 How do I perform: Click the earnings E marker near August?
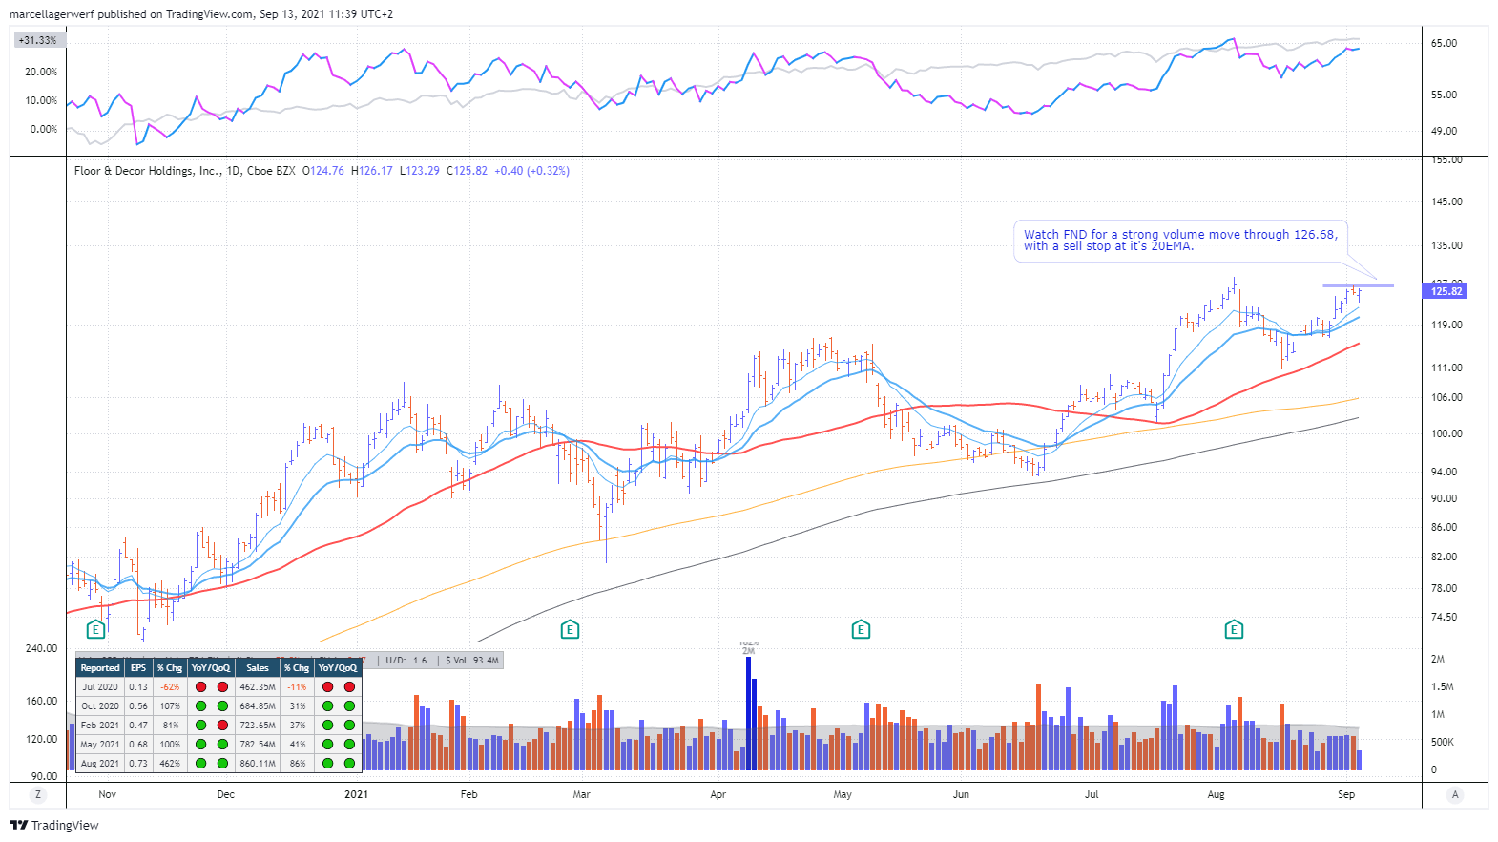click(1234, 629)
